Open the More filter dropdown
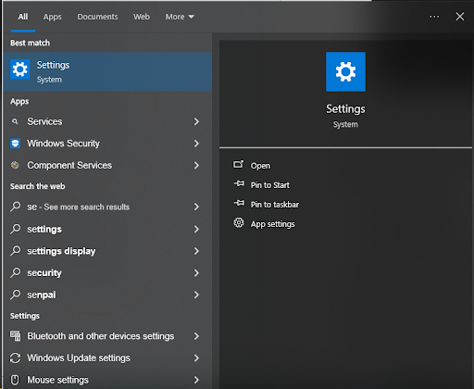Viewport: 474px width, 389px height. pyautogui.click(x=180, y=17)
